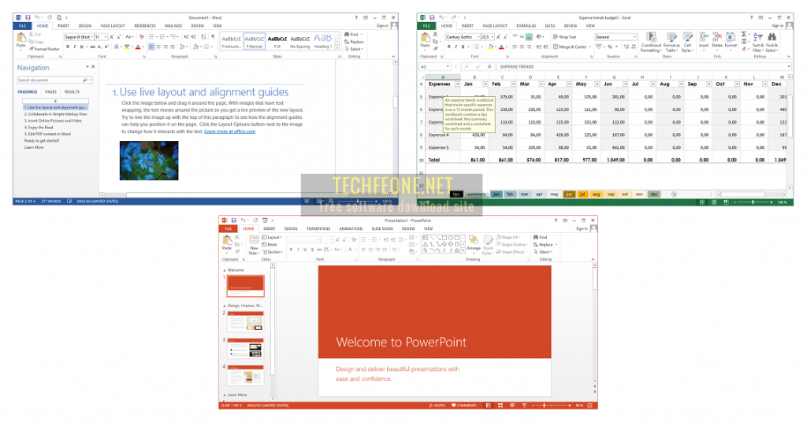
Task: Toggle show paragraph marks in Word
Action: tap(213, 36)
